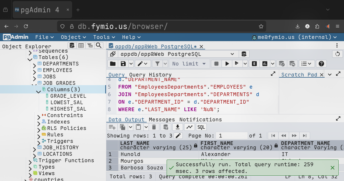
Task: Click the SQL button in results toolbar
Action: (201, 127)
